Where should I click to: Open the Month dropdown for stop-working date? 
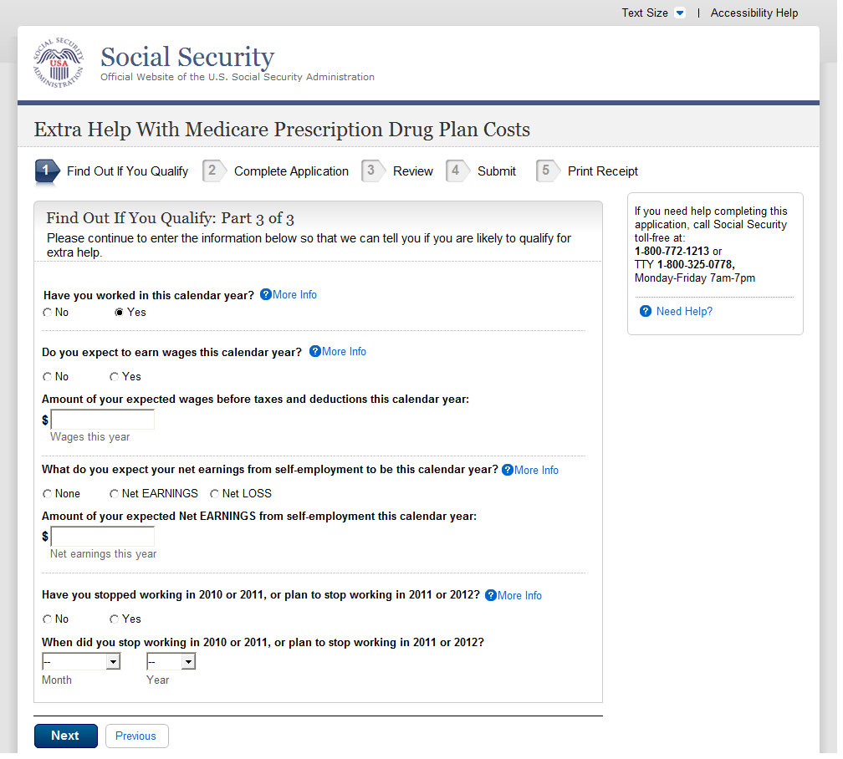(x=81, y=662)
